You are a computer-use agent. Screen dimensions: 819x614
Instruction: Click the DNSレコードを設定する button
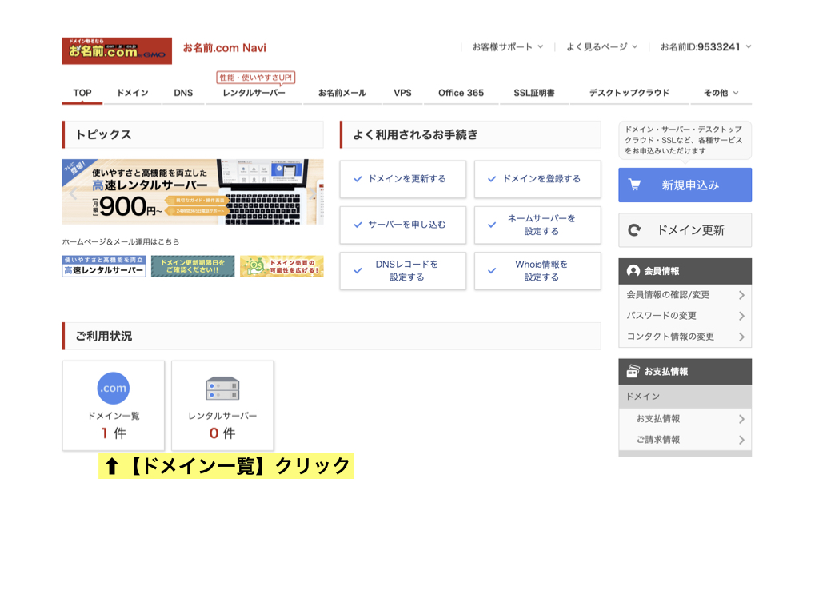point(403,271)
